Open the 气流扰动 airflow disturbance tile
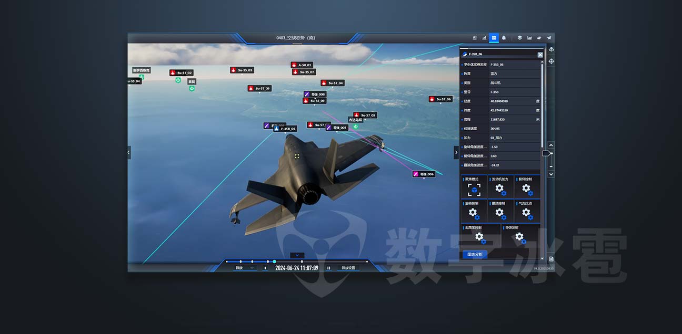Image resolution: width=682 pixels, height=334 pixels. coord(527,211)
